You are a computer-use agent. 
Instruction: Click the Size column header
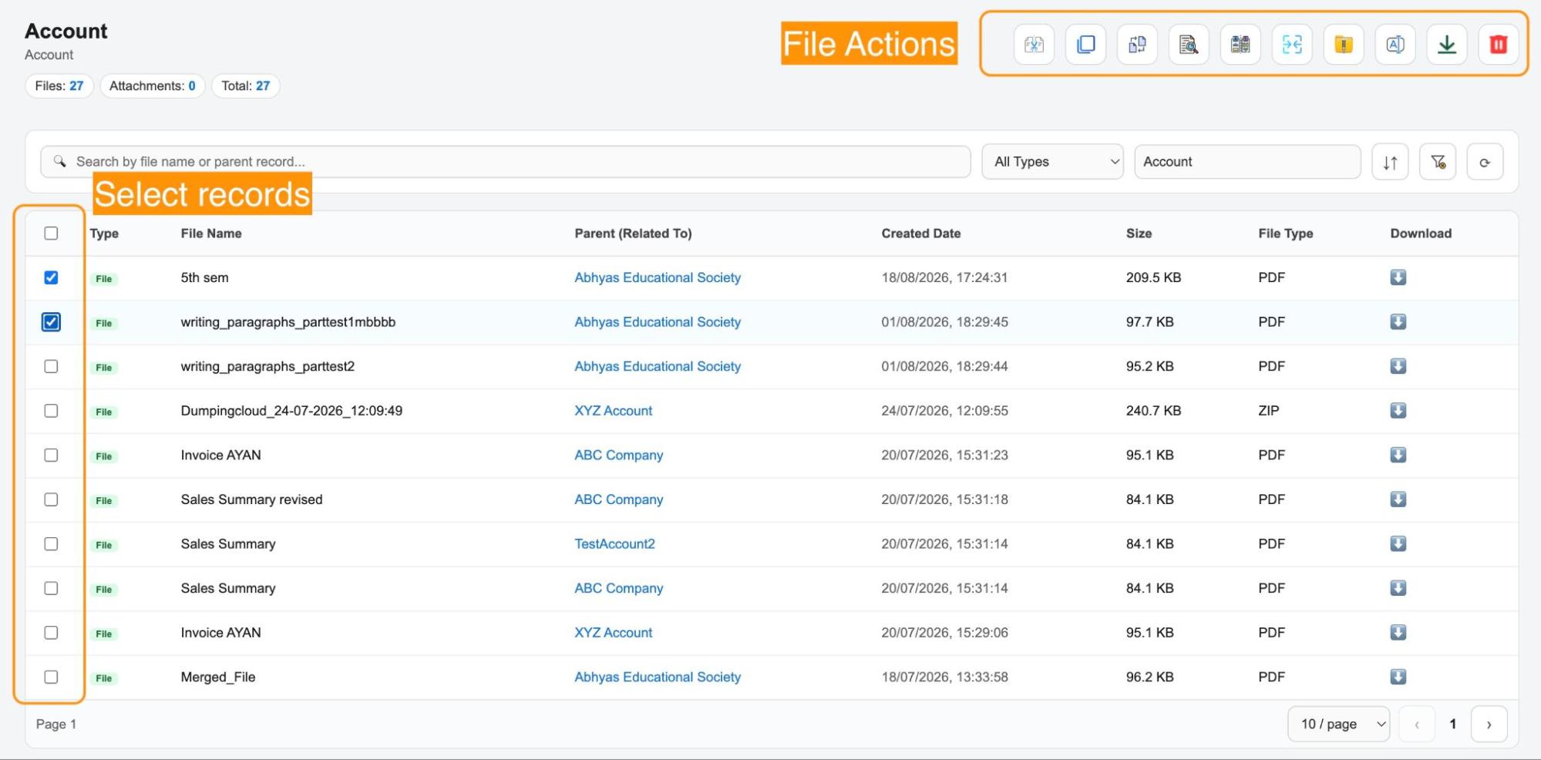coord(1139,234)
